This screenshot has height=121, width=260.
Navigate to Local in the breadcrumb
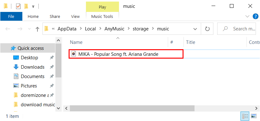click(x=90, y=29)
